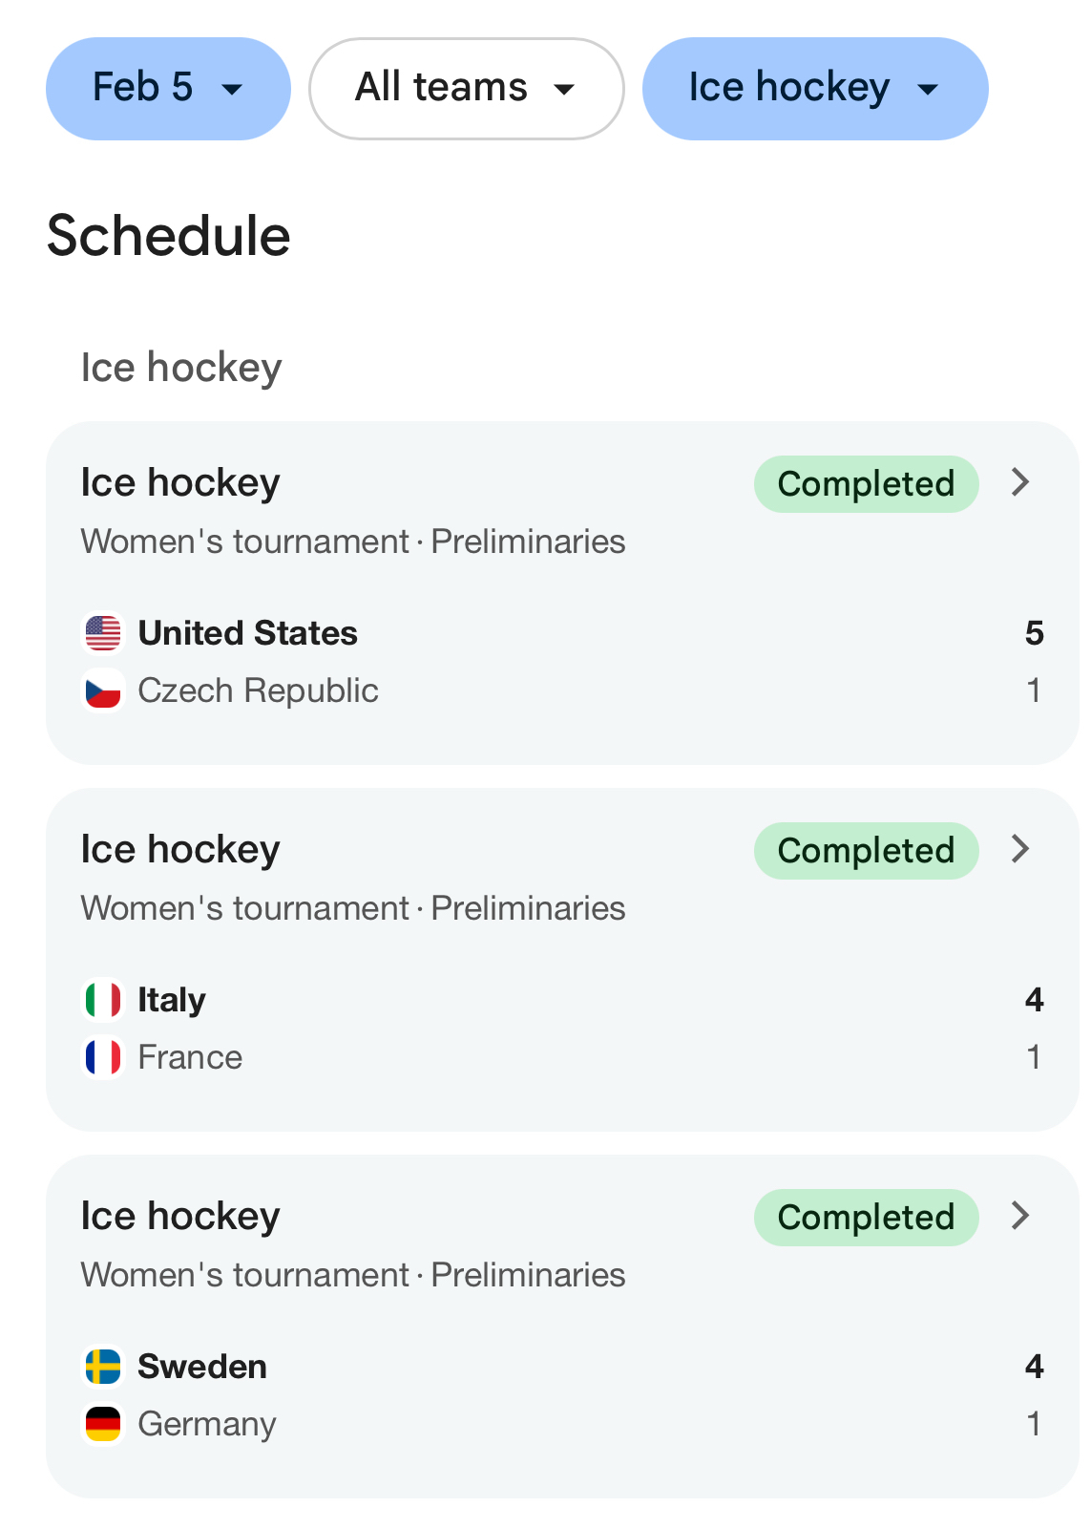This screenshot has height=1529, width=1091.
Task: Select the United States team name
Action: [x=248, y=633]
